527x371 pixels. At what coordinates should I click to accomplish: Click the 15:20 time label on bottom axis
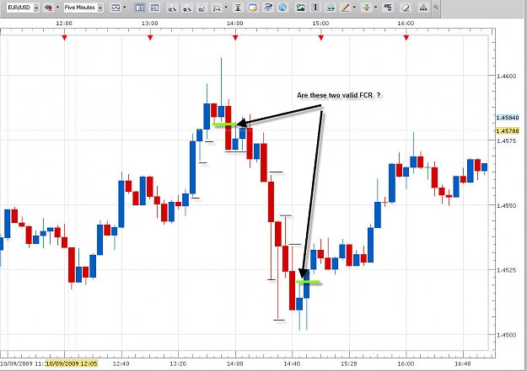click(x=349, y=363)
